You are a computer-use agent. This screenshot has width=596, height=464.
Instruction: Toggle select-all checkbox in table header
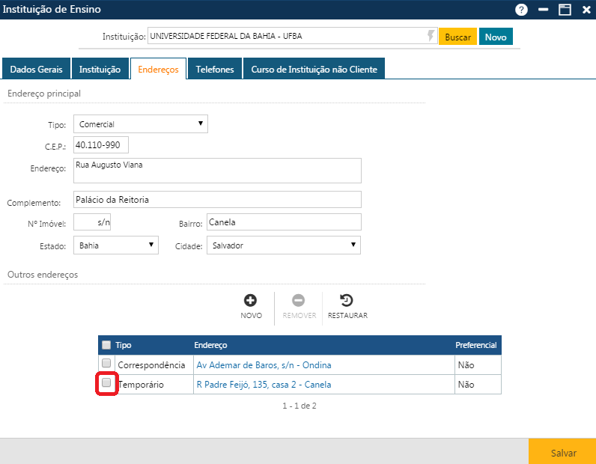tap(106, 345)
